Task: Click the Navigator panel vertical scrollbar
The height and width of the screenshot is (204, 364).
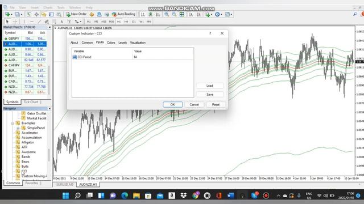Action: 49,155
